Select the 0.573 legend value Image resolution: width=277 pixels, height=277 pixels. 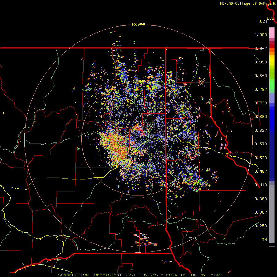261,144
